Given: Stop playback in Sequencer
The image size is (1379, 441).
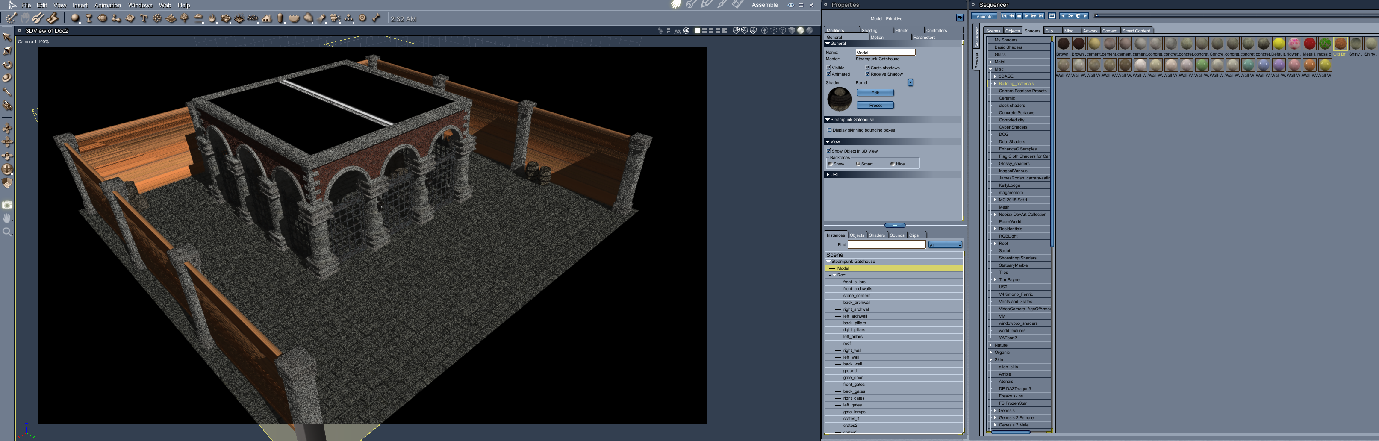Looking at the screenshot, I should pyautogui.click(x=1019, y=15).
